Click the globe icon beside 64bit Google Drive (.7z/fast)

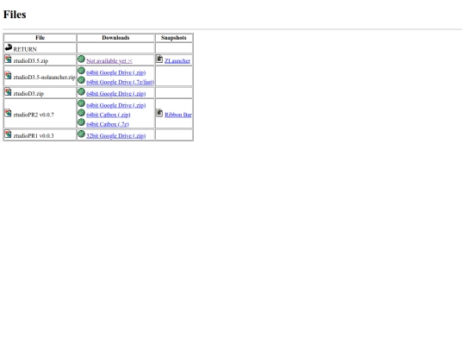[x=81, y=80]
